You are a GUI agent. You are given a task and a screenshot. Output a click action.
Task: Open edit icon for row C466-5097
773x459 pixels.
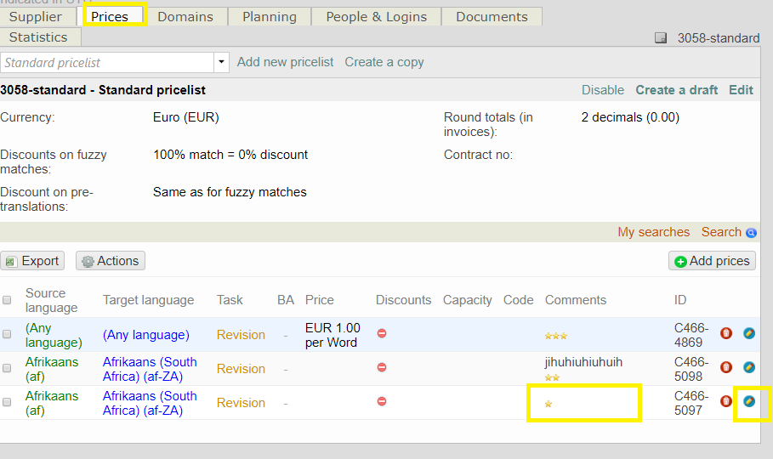pos(749,401)
